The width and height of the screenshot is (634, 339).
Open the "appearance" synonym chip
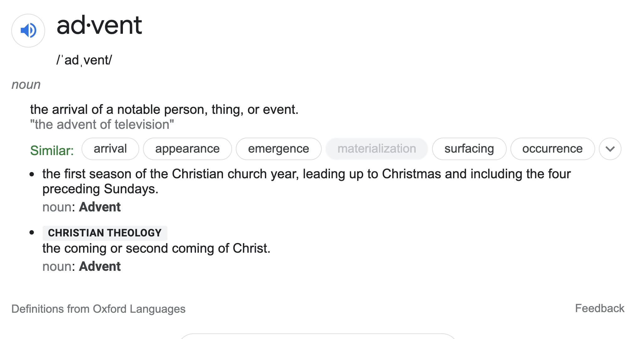[187, 149]
